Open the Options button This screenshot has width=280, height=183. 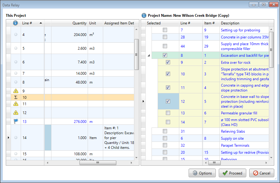(202, 173)
